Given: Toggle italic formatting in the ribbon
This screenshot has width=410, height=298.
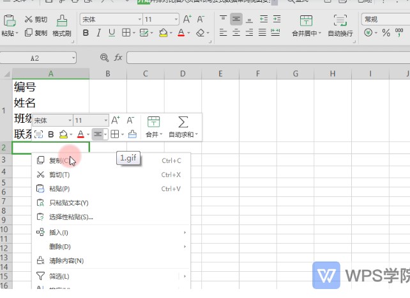Looking at the screenshot, I should click(x=98, y=33).
